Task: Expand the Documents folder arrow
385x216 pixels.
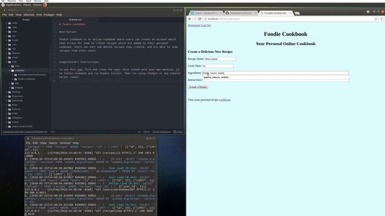Action: click(7, 96)
